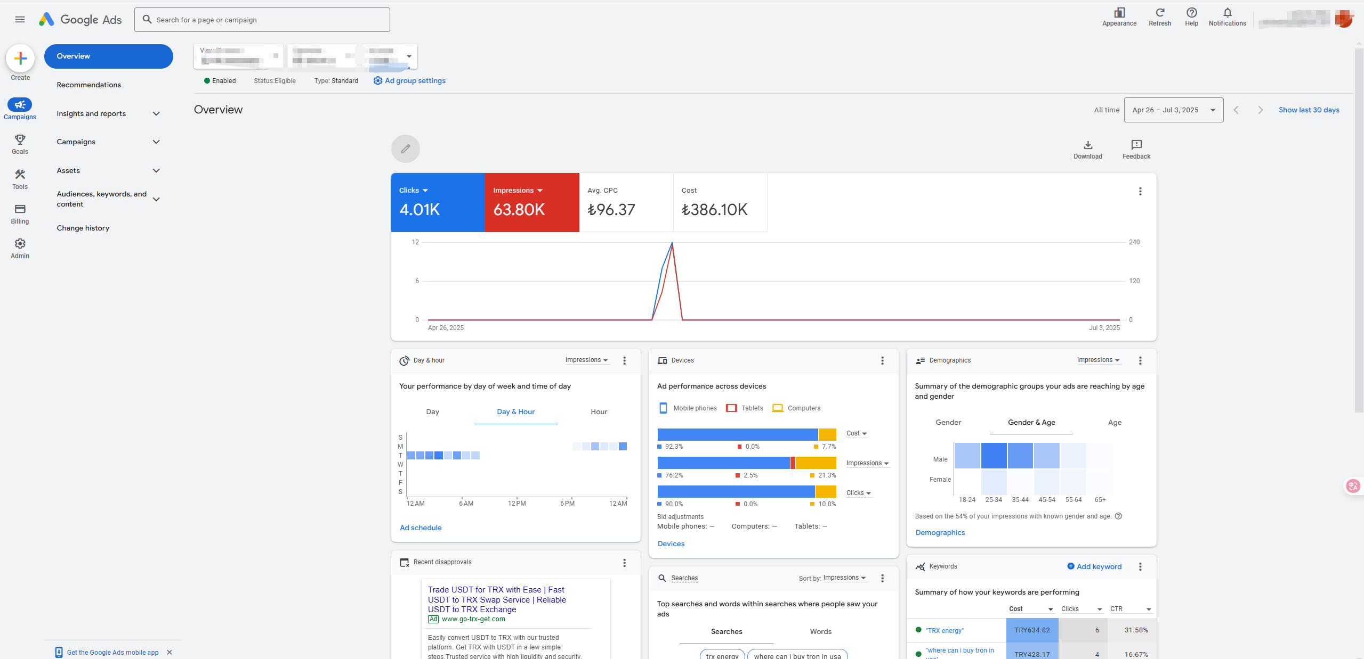This screenshot has height=659, width=1364.
Task: Open the Devices link
Action: point(671,543)
